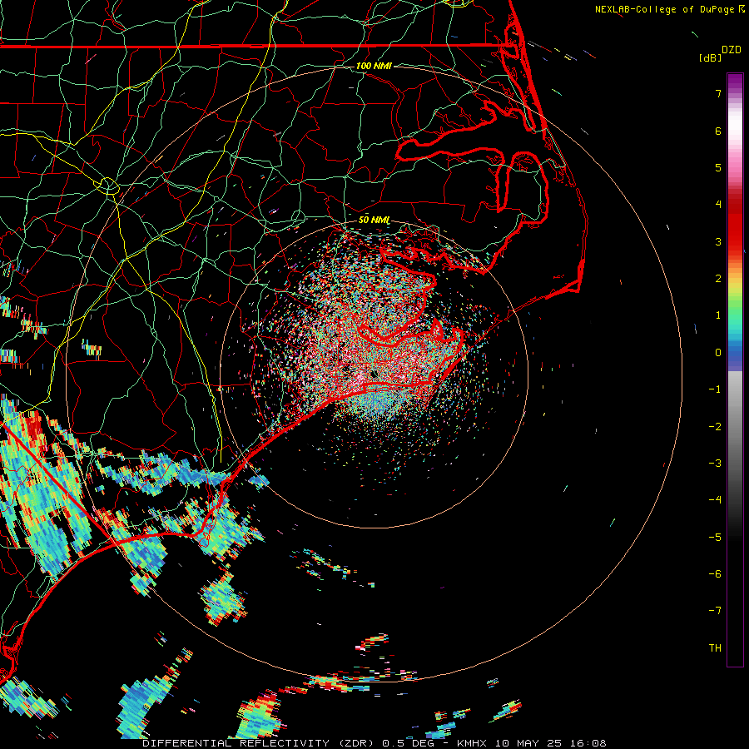
Task: Click the legend value 6
Action: click(718, 131)
